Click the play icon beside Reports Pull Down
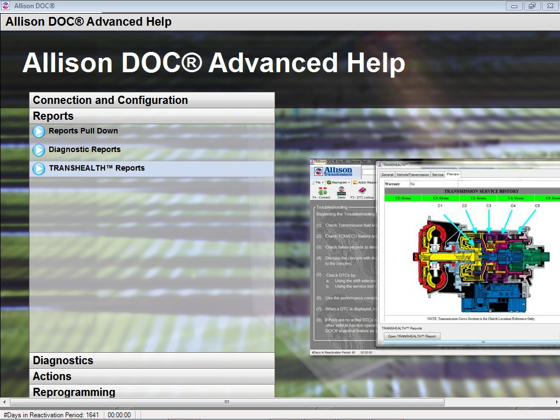This screenshot has height=420, width=560. click(38, 131)
